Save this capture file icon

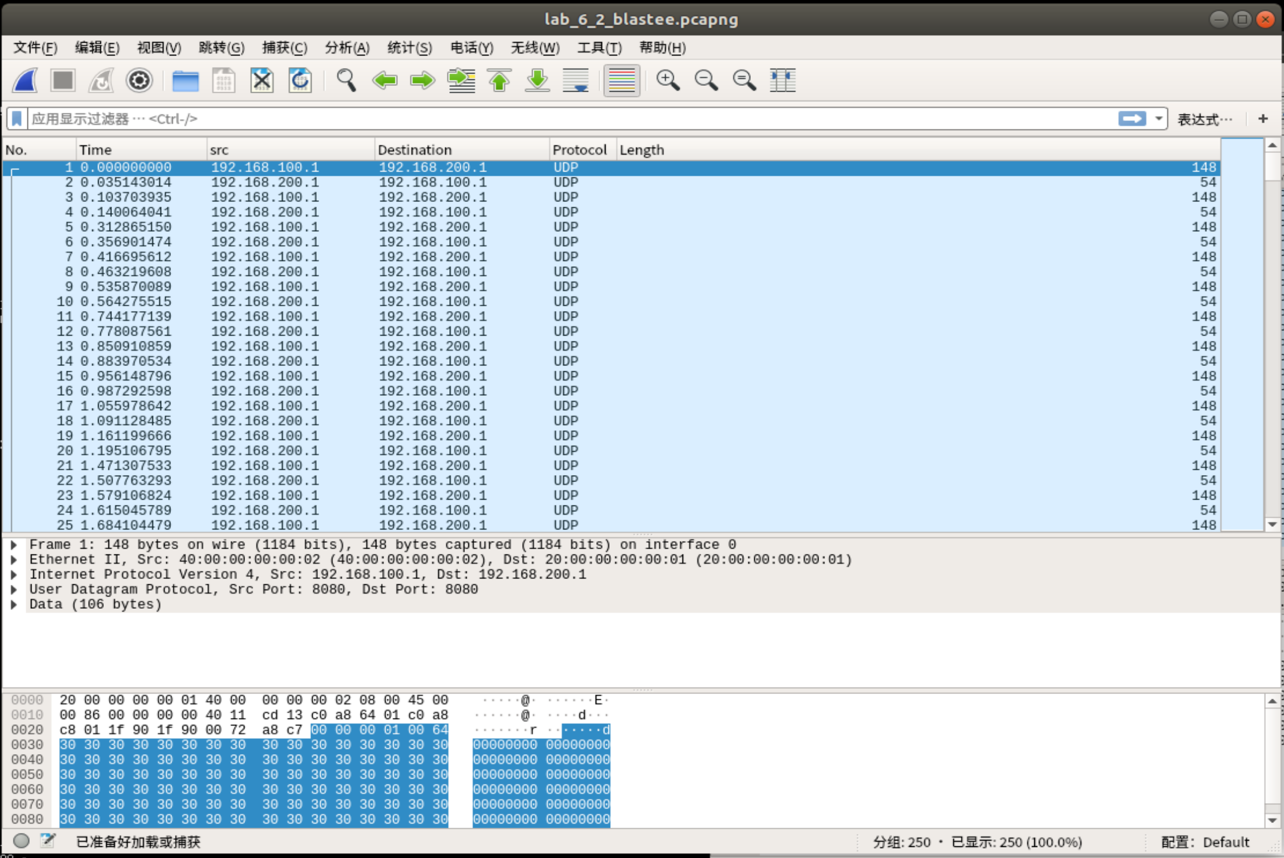(223, 81)
